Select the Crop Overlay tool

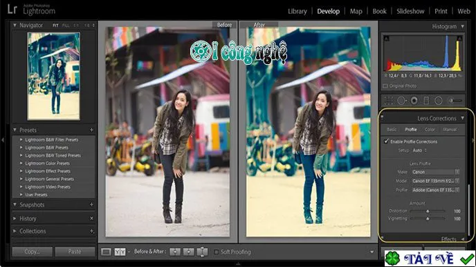click(x=389, y=101)
